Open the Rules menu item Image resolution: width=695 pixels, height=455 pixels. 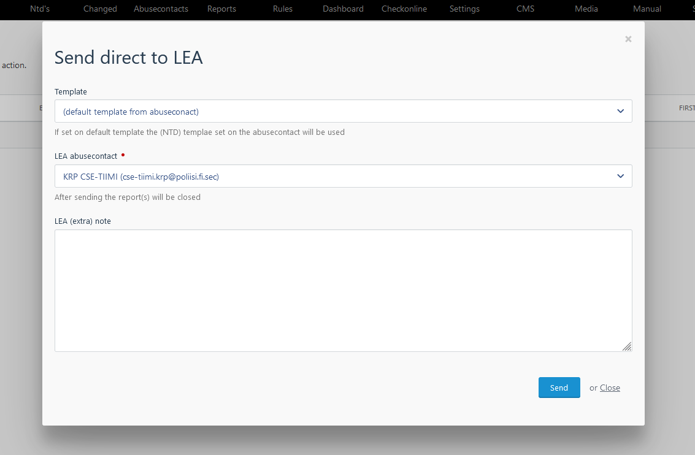283,9
